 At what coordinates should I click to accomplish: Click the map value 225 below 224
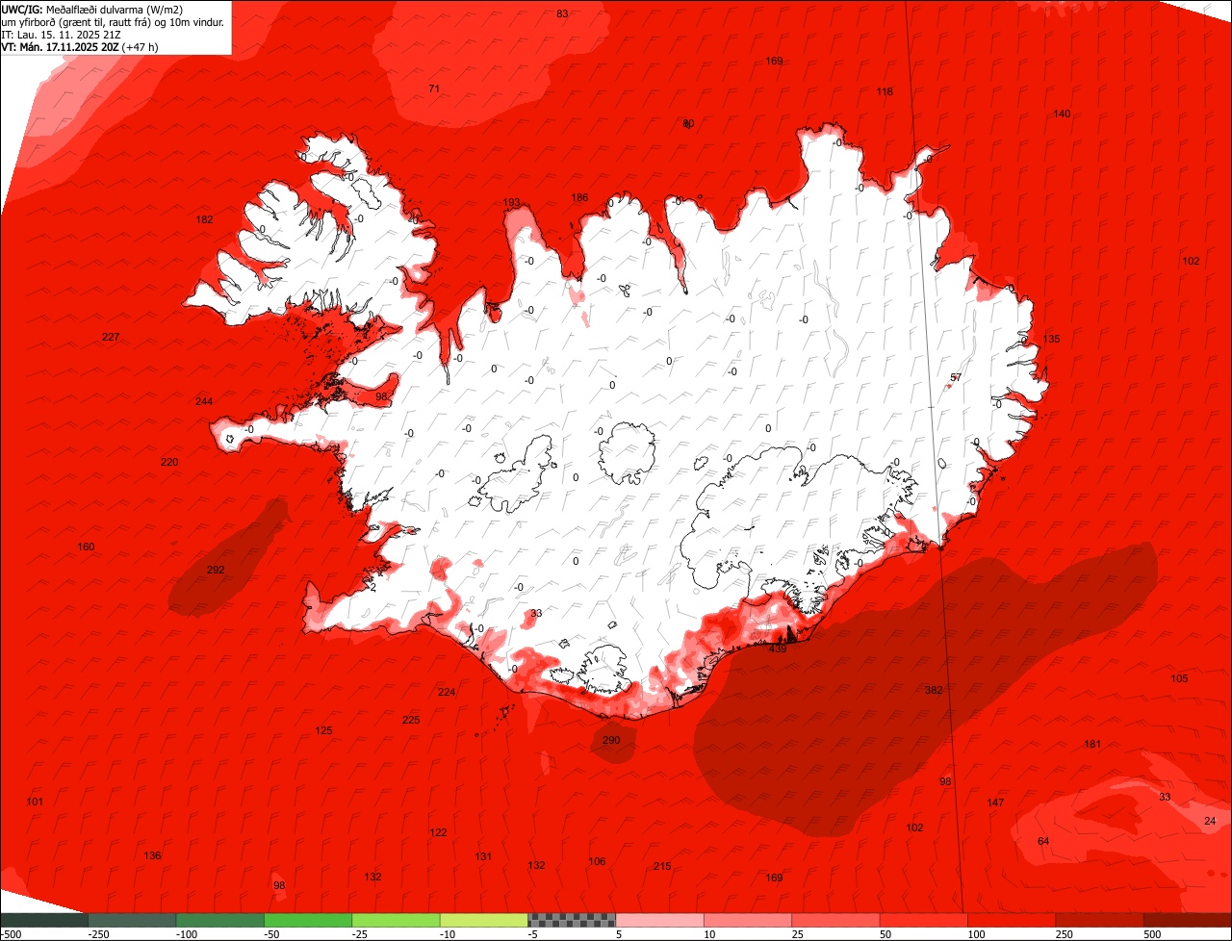pos(411,721)
